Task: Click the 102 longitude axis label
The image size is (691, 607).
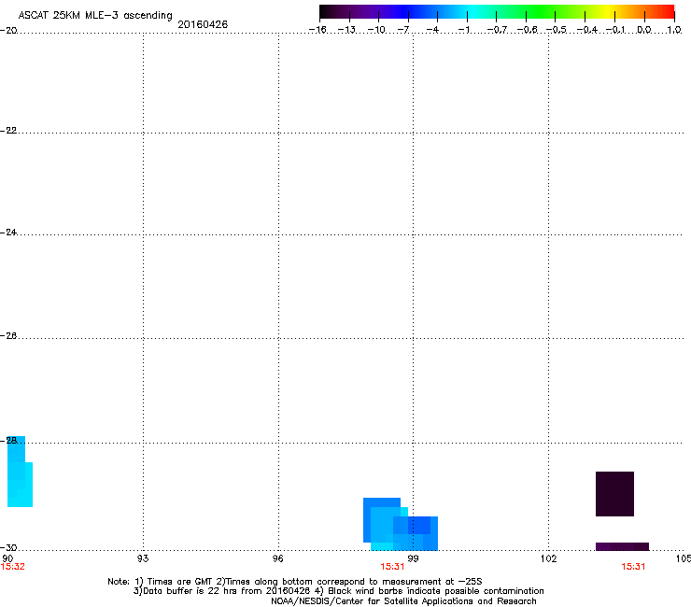Action: coord(548,558)
